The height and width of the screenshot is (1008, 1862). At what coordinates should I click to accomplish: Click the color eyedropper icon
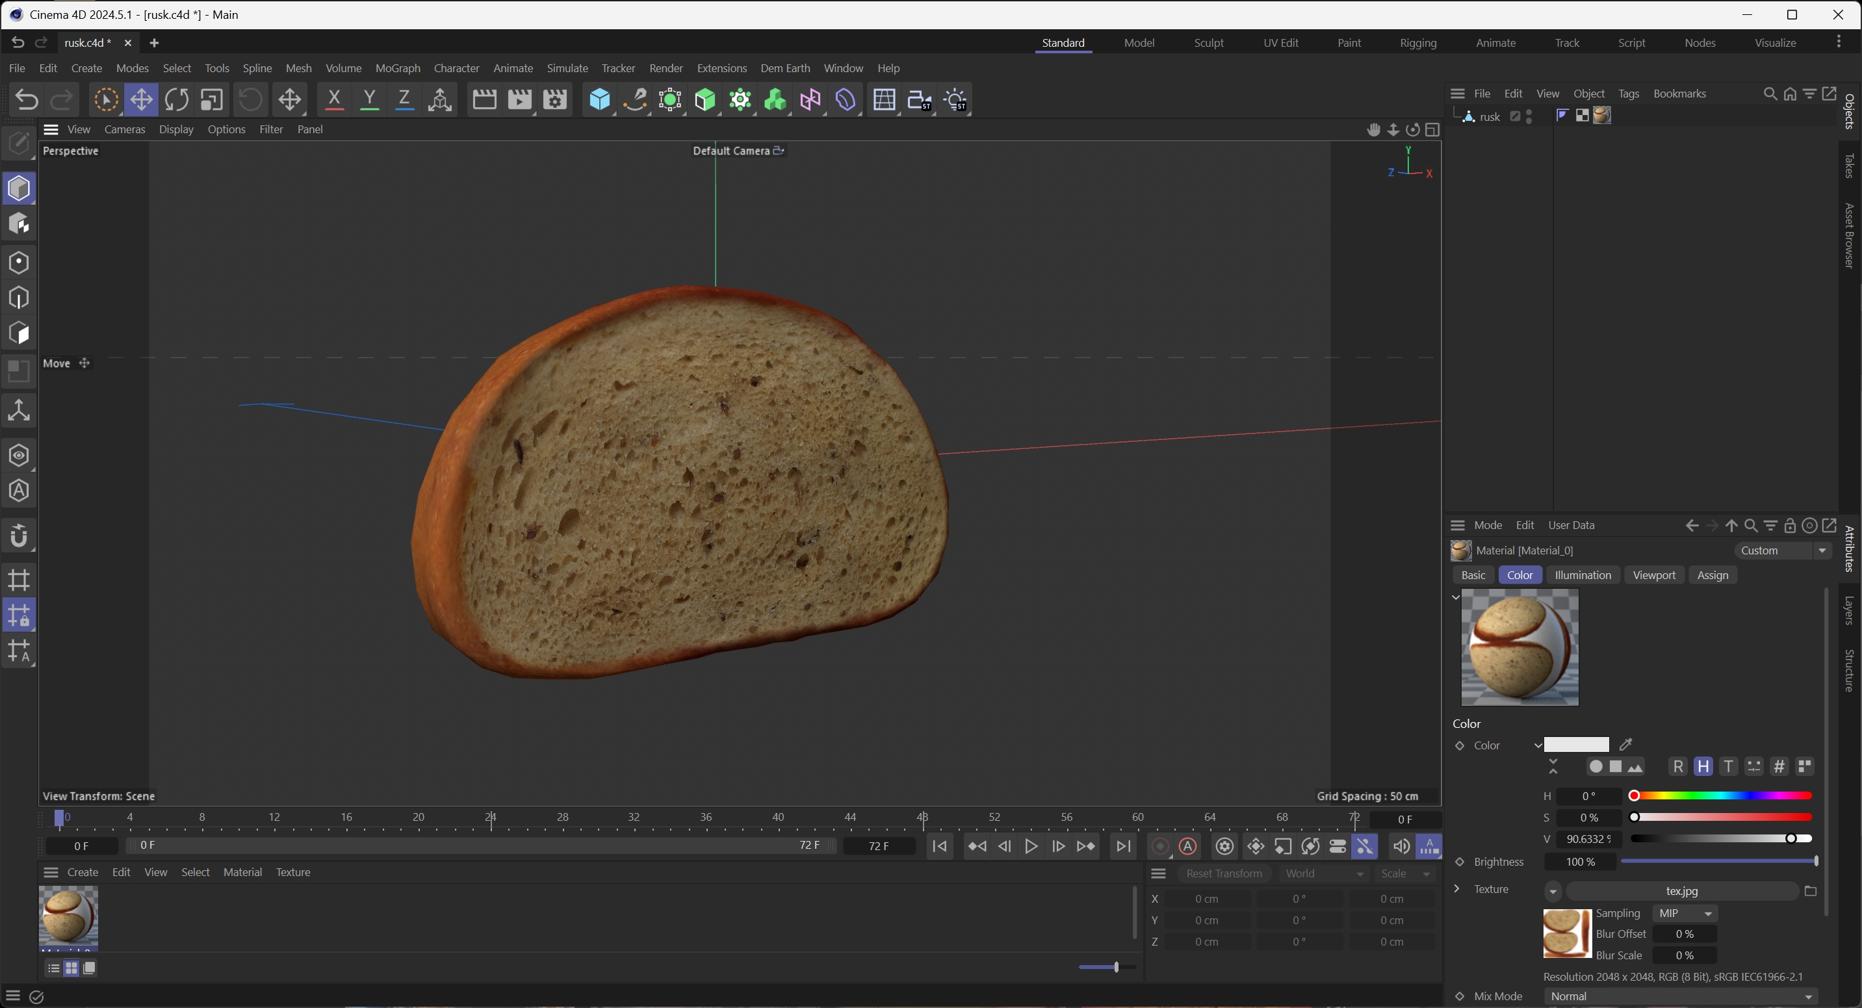1625,744
